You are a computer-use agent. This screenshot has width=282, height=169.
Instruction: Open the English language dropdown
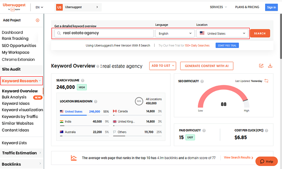[x=175, y=33]
